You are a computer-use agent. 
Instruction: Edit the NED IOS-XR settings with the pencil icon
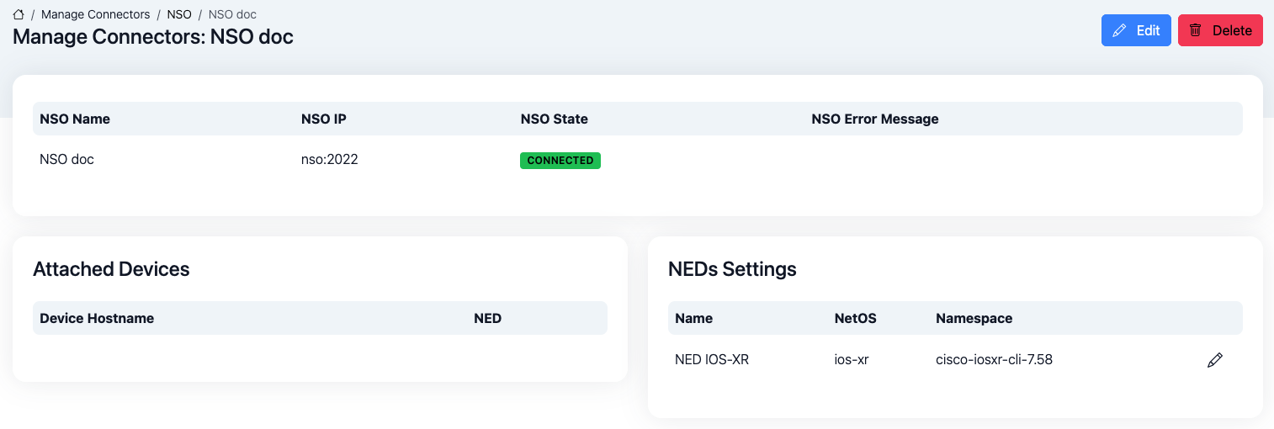pyautogui.click(x=1214, y=360)
